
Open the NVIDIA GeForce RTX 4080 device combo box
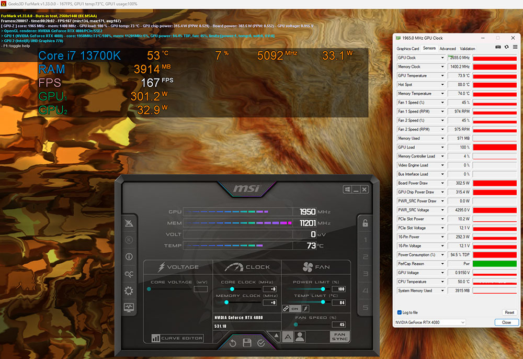coord(430,322)
